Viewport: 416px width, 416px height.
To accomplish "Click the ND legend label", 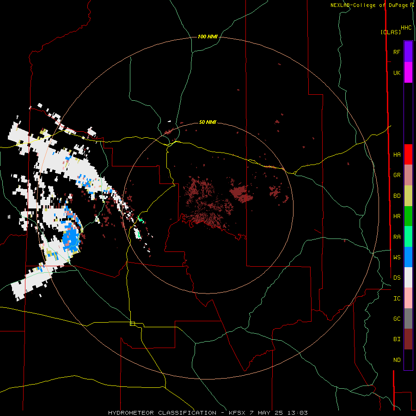I will pos(397,360).
